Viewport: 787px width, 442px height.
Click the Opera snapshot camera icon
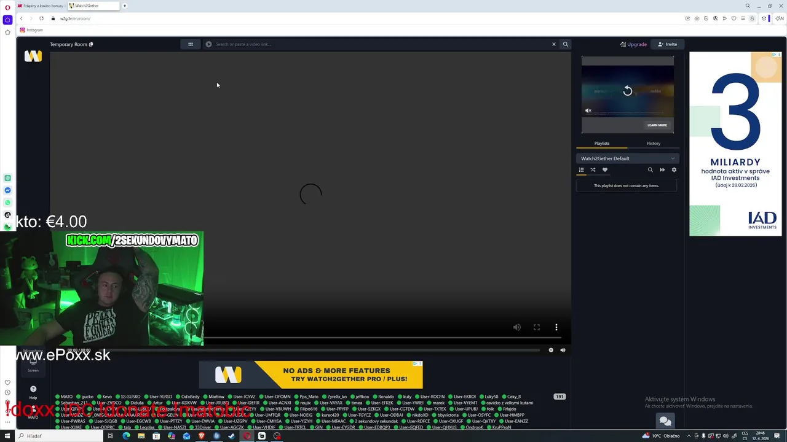(697, 18)
